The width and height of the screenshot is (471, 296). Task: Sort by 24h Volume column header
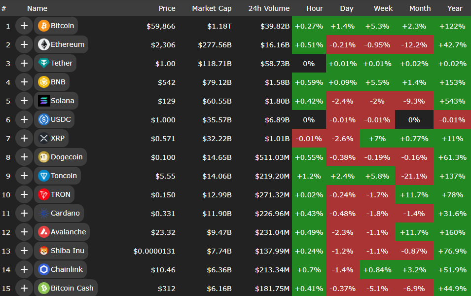coord(269,8)
